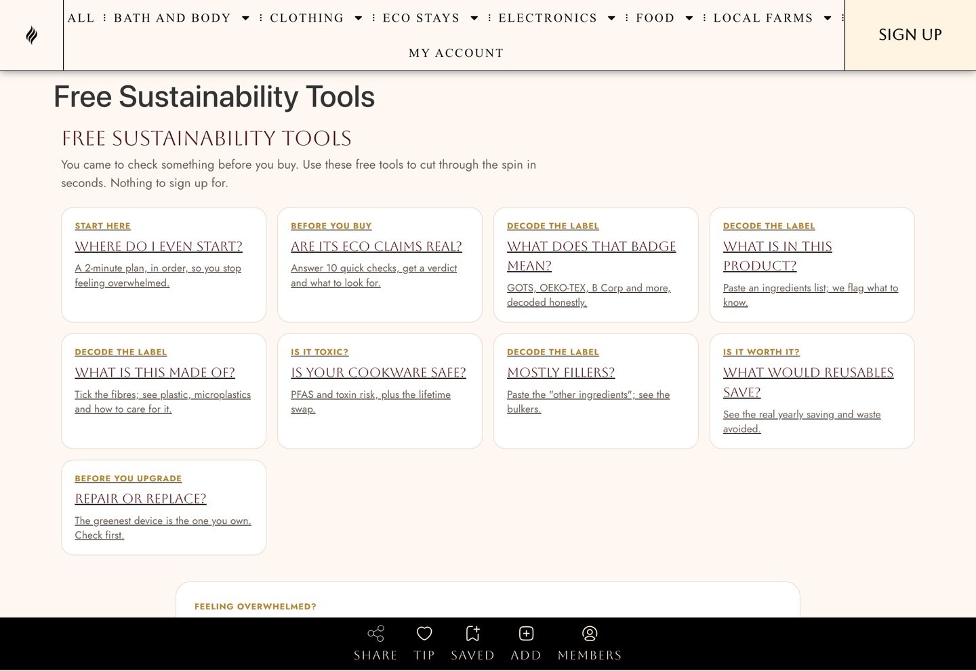The height and width of the screenshot is (671, 976).
Task: Click the Feeling Overwhelmed heading
Action: point(255,607)
